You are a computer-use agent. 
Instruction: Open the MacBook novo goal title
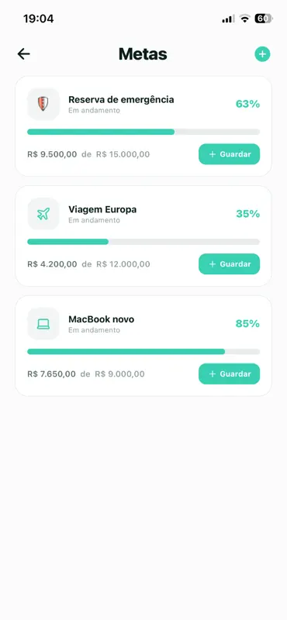(x=102, y=319)
